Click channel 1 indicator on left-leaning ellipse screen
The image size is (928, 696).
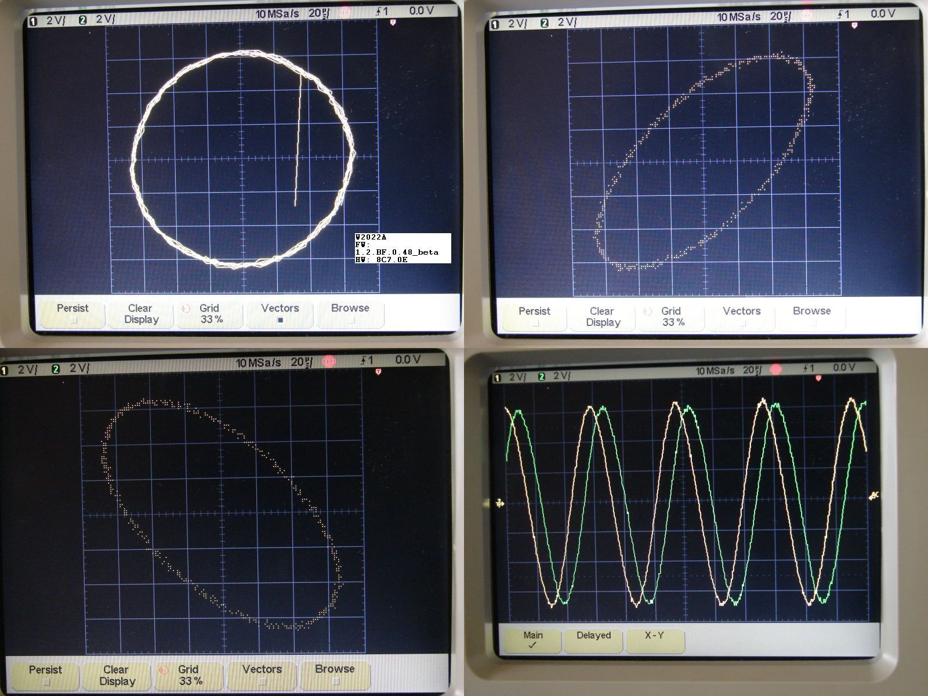(x=5, y=370)
